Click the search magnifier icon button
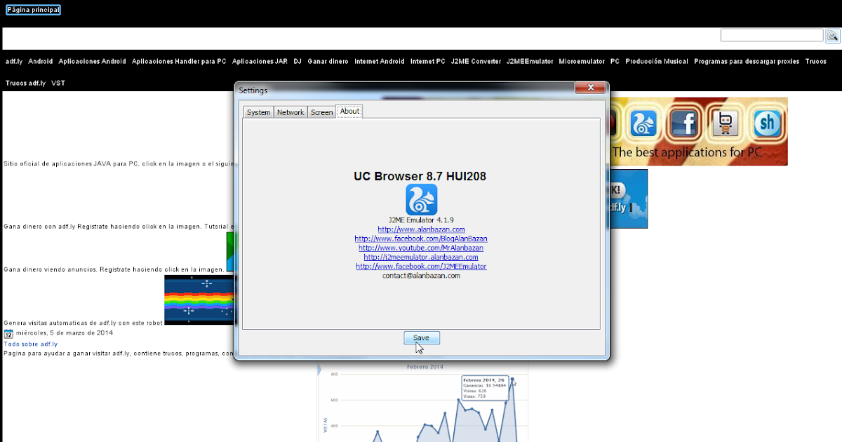This screenshot has width=842, height=442. coord(832,35)
